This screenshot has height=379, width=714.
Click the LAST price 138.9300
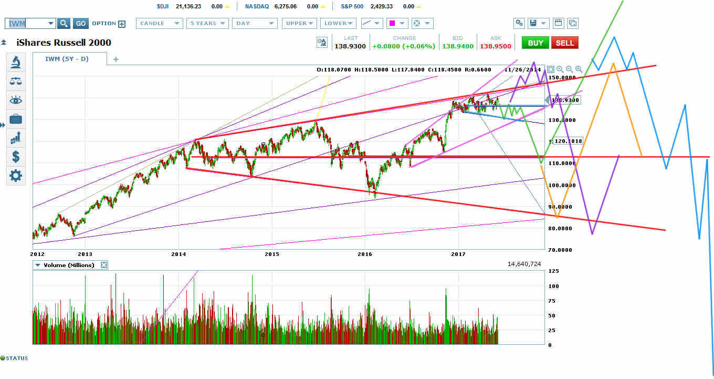[x=350, y=46]
